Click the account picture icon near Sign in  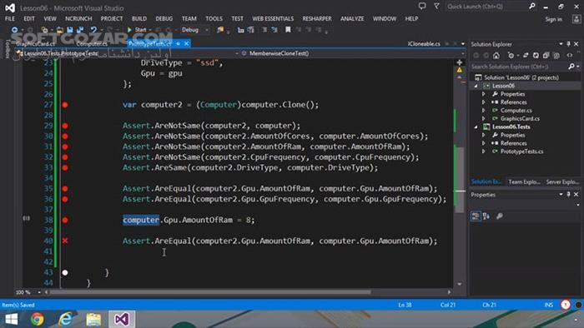(x=576, y=19)
